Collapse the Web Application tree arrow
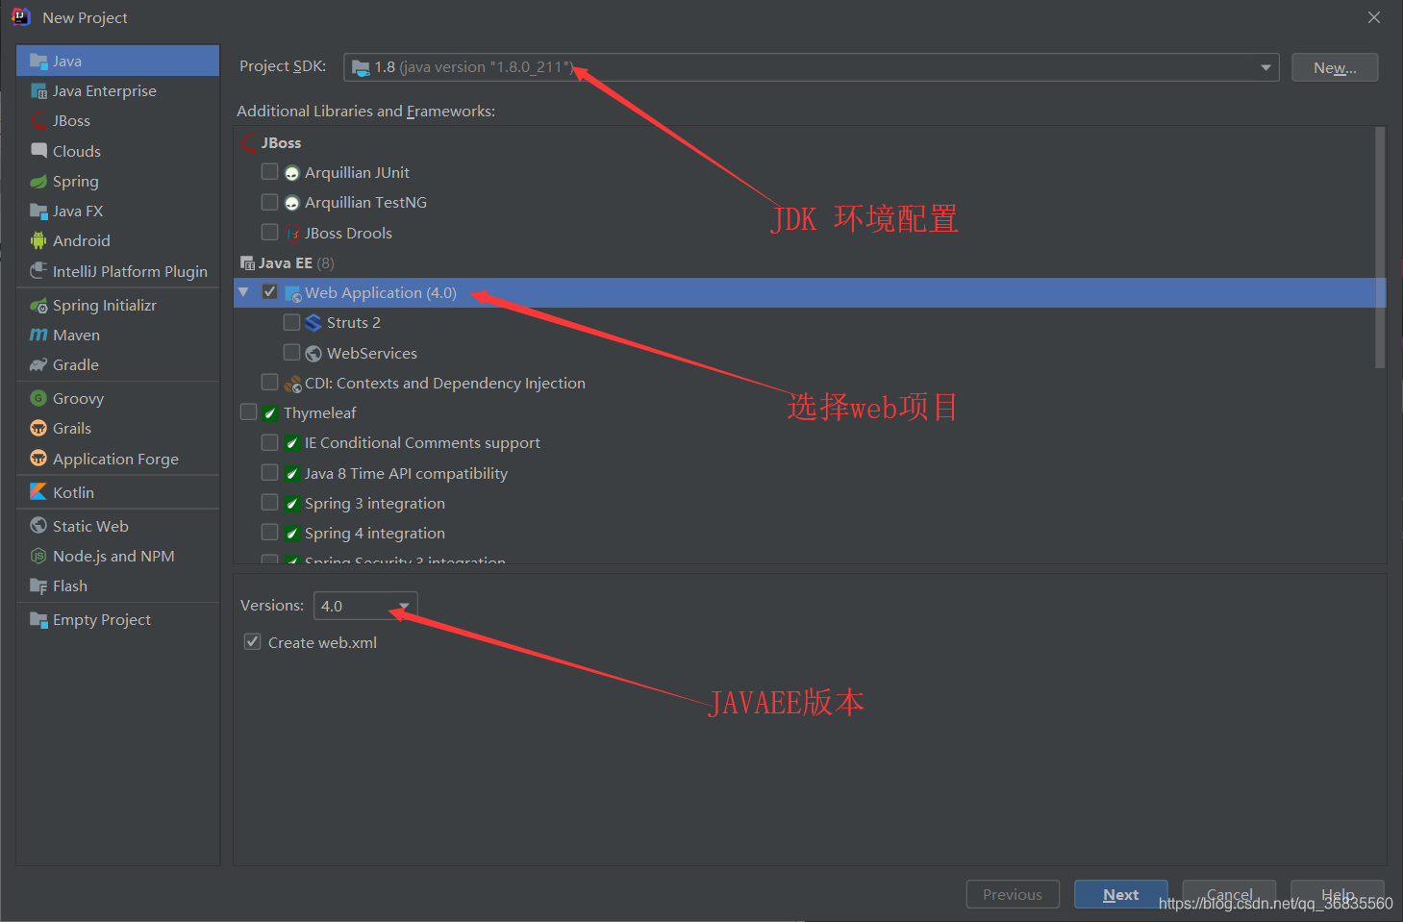 244,292
